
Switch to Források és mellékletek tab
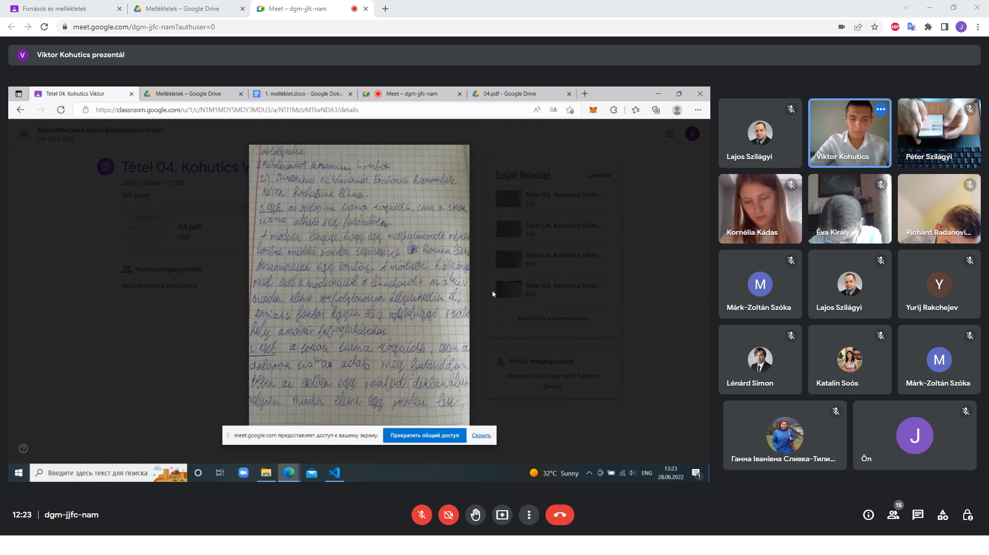[x=62, y=9]
